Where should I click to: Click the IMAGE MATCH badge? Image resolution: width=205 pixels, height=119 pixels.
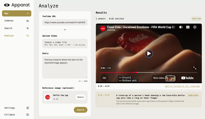pyautogui.click(x=193, y=96)
